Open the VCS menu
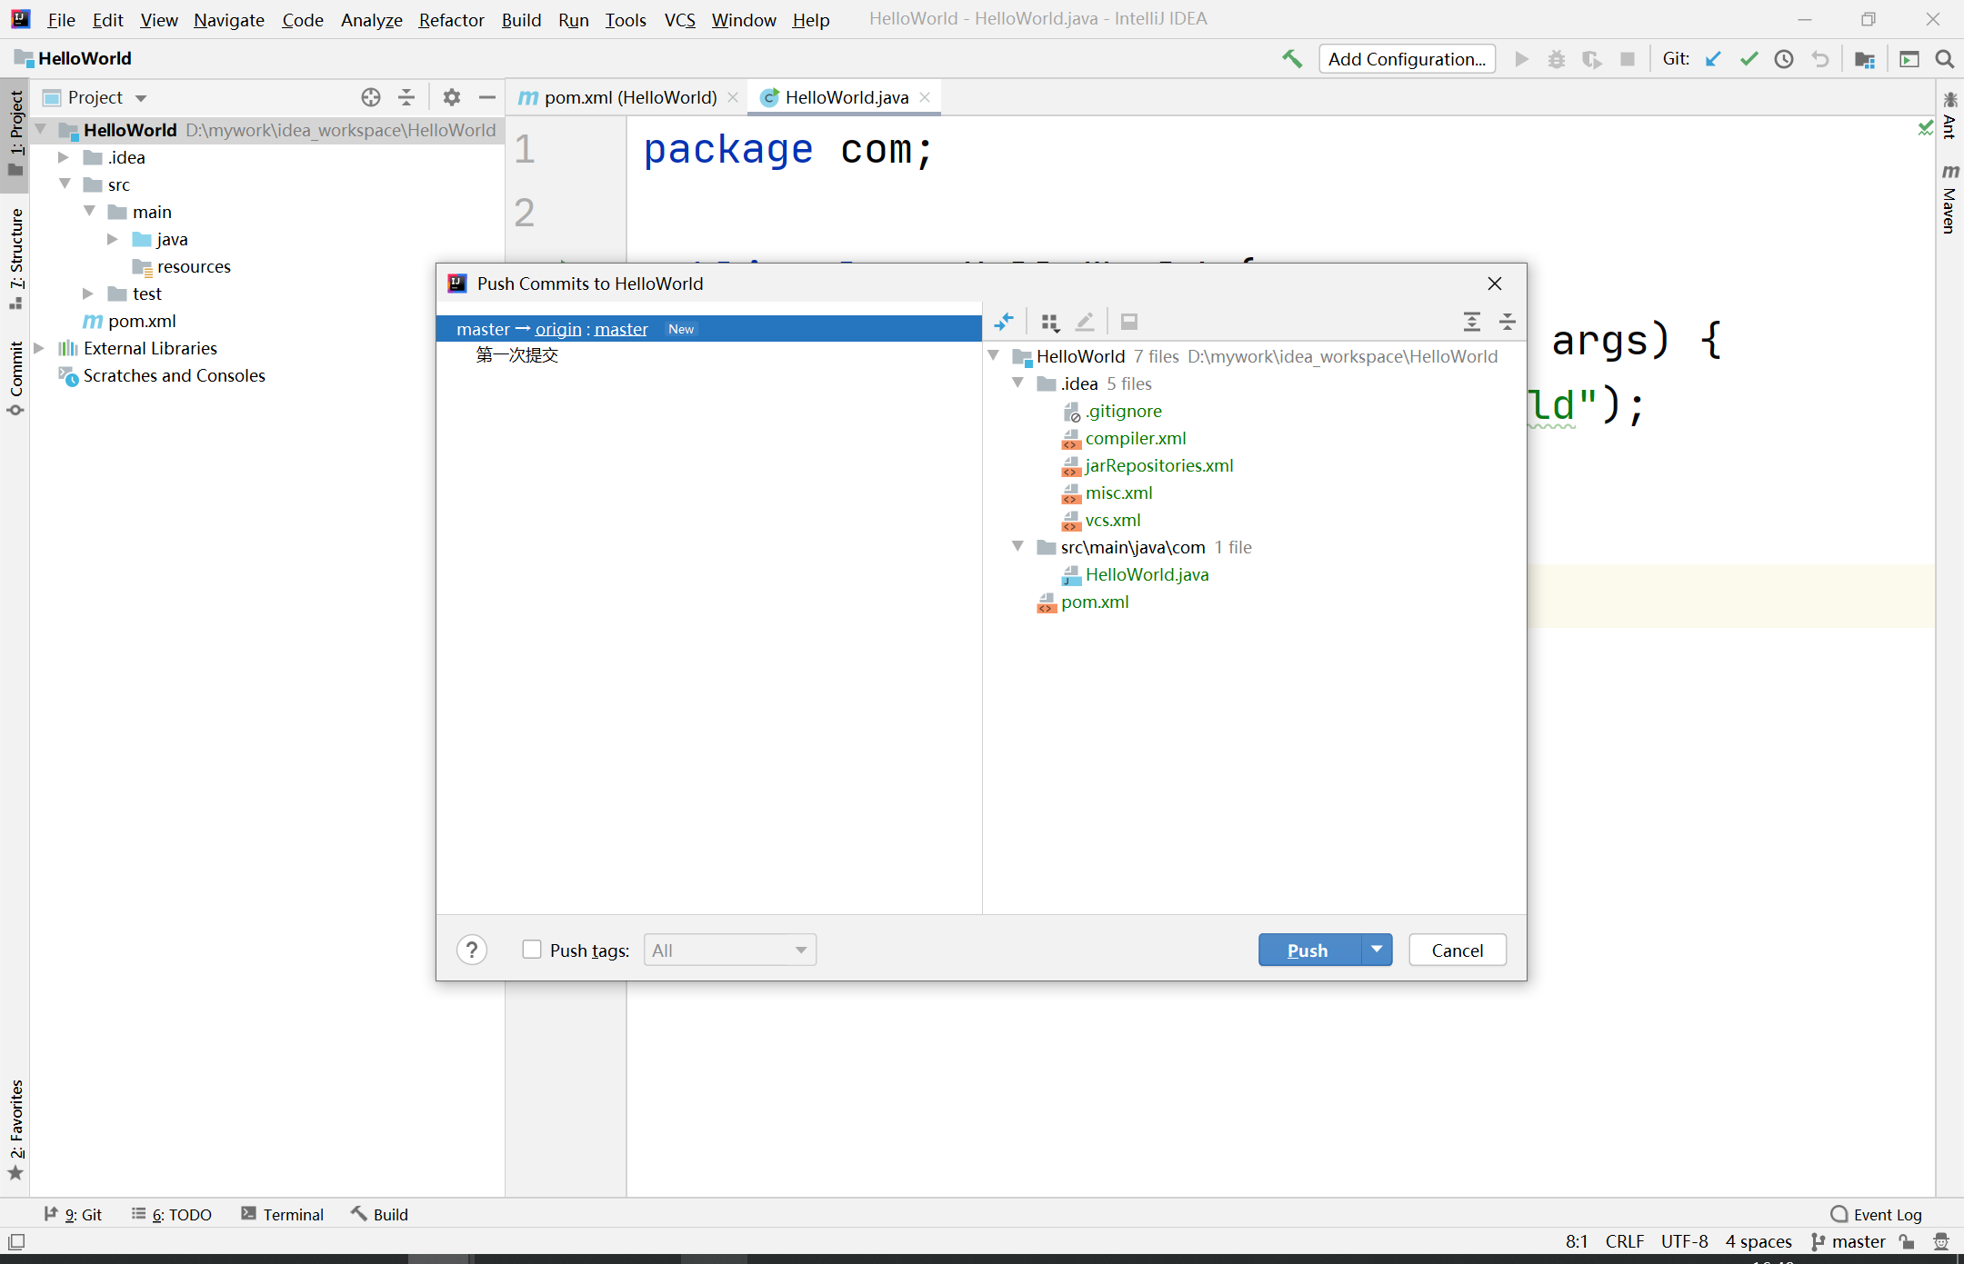This screenshot has height=1264, width=1964. 678,19
